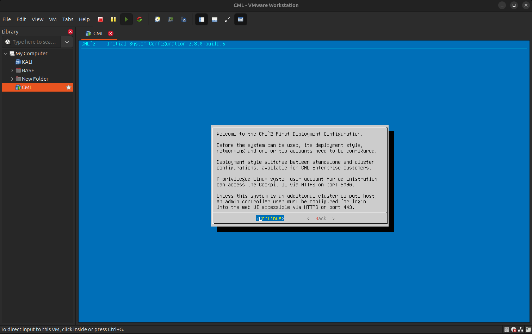Screen dimensions: 532x334
Task: Open the Tabs menu
Action: (x=68, y=19)
